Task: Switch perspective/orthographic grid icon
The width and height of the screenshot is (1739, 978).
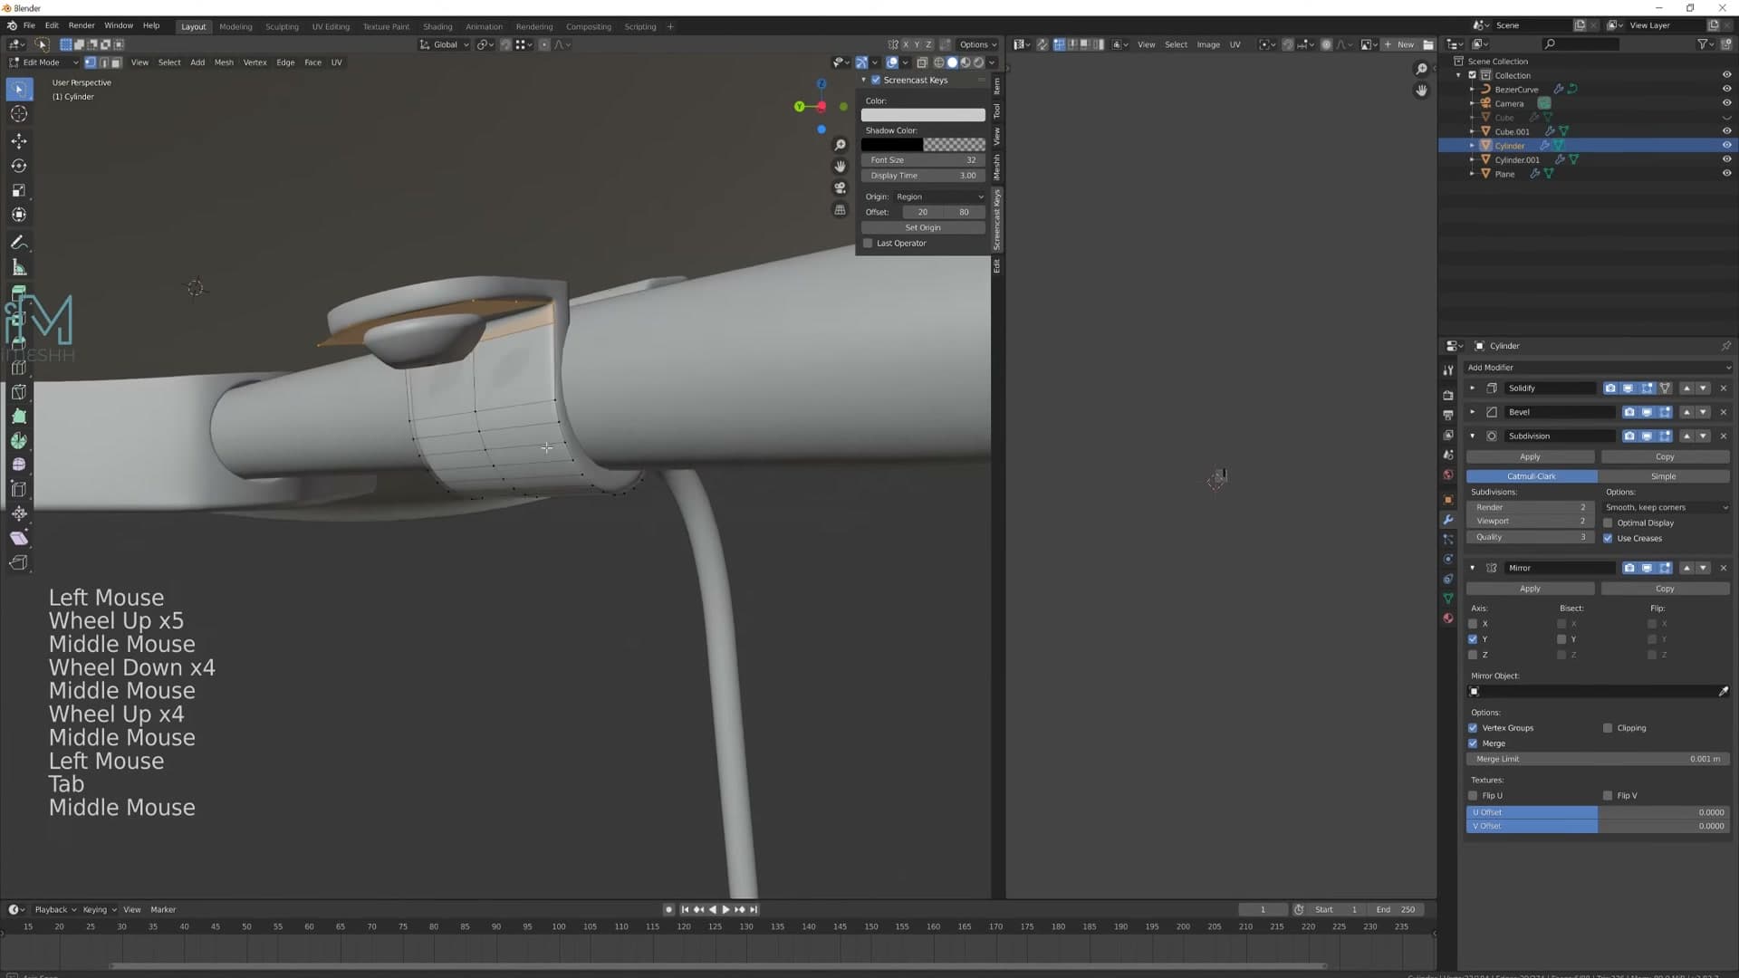Action: 841,210
